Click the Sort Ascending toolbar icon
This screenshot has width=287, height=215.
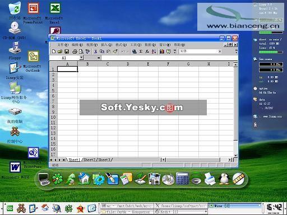154,52
